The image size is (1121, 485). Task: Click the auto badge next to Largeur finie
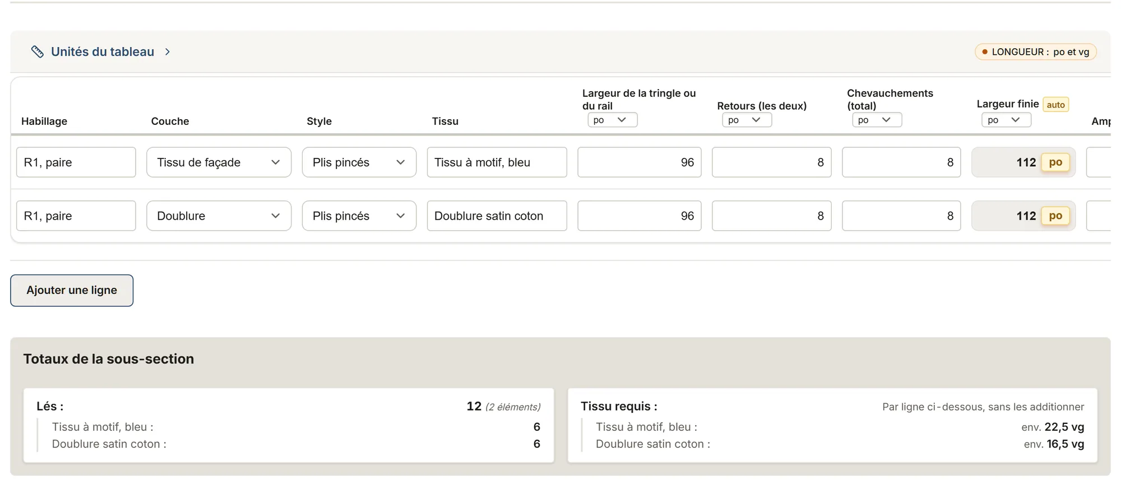[x=1055, y=105]
